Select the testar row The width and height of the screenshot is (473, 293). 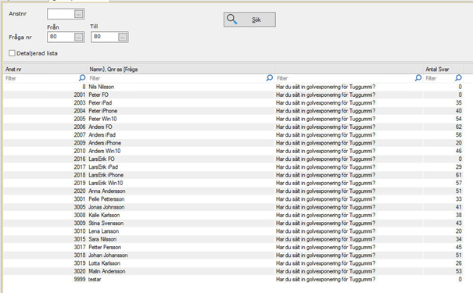[233, 280]
